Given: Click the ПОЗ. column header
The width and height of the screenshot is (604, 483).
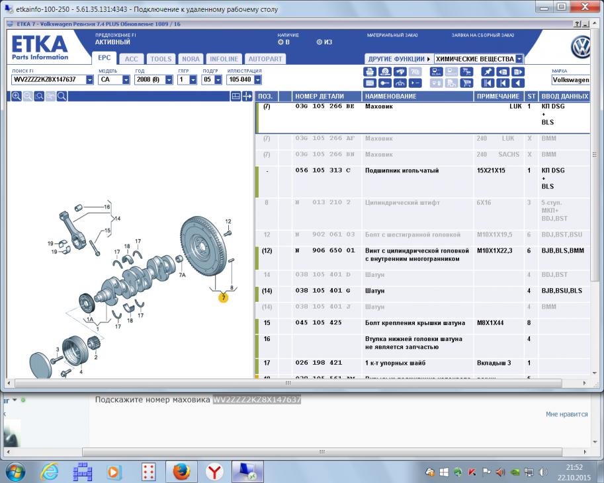Looking at the screenshot, I should coord(266,96).
